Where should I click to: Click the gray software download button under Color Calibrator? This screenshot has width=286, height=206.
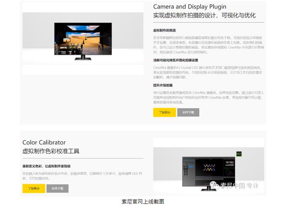pyautogui.click(x=58, y=188)
